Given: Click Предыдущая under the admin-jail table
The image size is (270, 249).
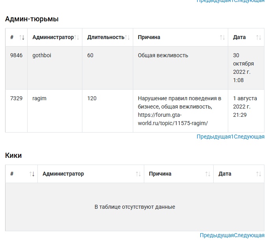Looking at the screenshot, I should click(214, 137).
